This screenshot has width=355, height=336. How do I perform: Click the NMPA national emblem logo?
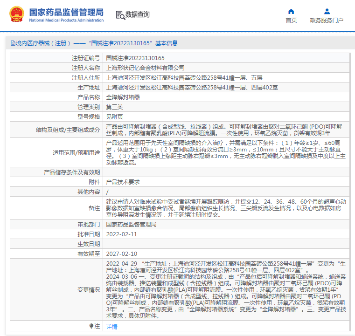tap(18, 14)
